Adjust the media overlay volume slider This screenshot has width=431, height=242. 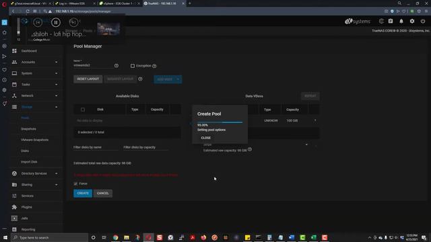tap(18, 27)
